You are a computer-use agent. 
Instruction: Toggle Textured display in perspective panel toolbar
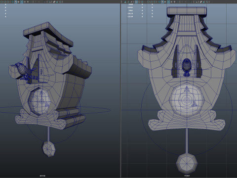25,2
